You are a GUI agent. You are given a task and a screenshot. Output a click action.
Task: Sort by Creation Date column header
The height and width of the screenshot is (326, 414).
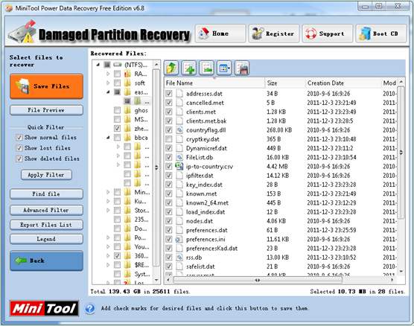point(343,83)
